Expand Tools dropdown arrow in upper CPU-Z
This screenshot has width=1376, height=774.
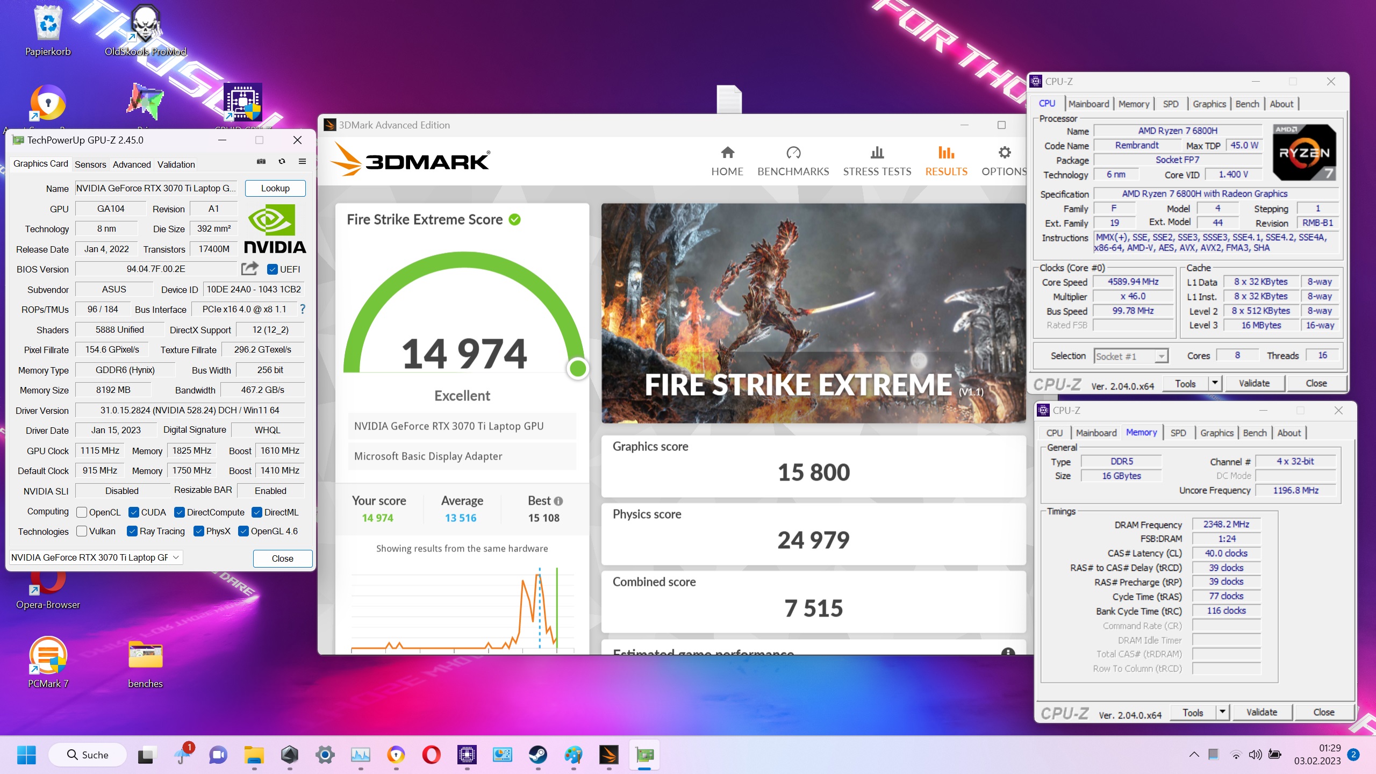click(1215, 383)
